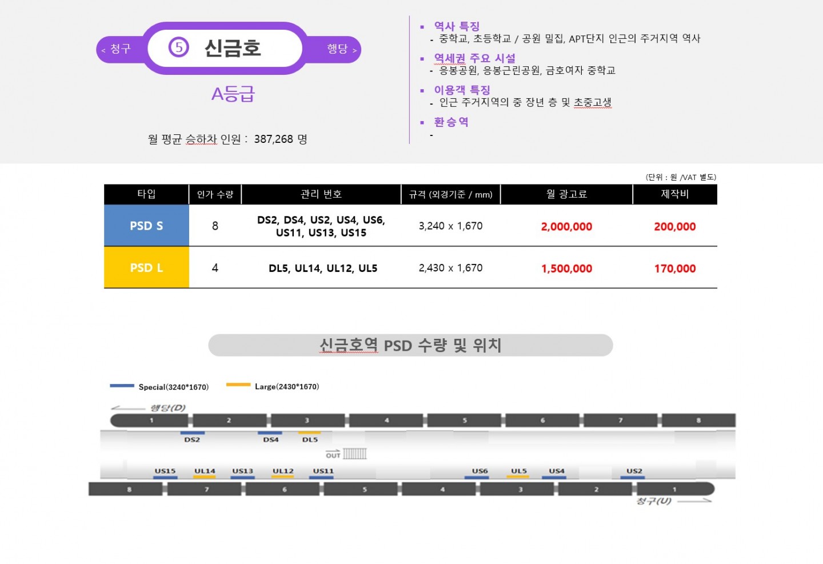823x564 pixels.
Task: Click the 제작비 column header
Action: (x=675, y=194)
